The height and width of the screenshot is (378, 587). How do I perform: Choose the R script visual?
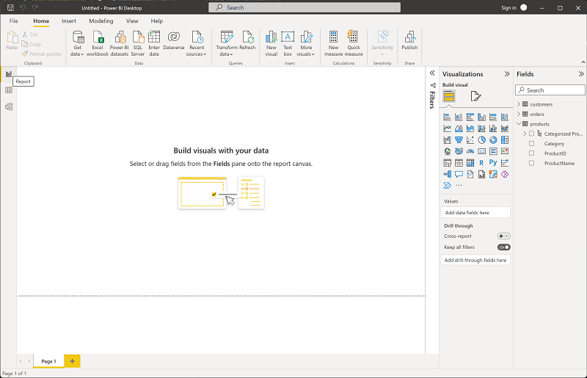point(482,163)
